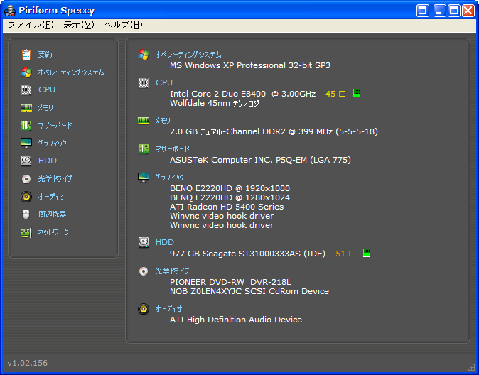Click the オーディオ heading in summary panel

(x=168, y=309)
